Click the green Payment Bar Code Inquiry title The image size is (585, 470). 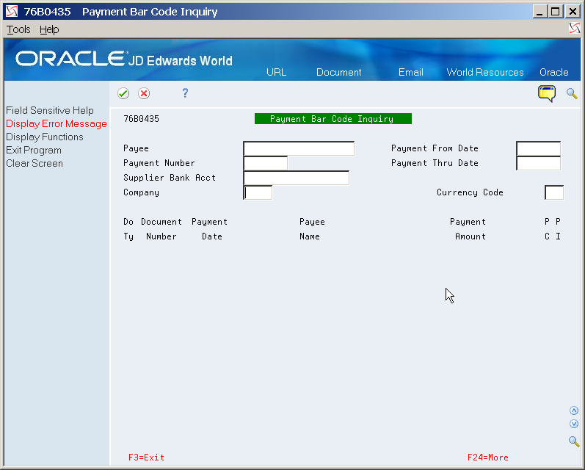333,119
